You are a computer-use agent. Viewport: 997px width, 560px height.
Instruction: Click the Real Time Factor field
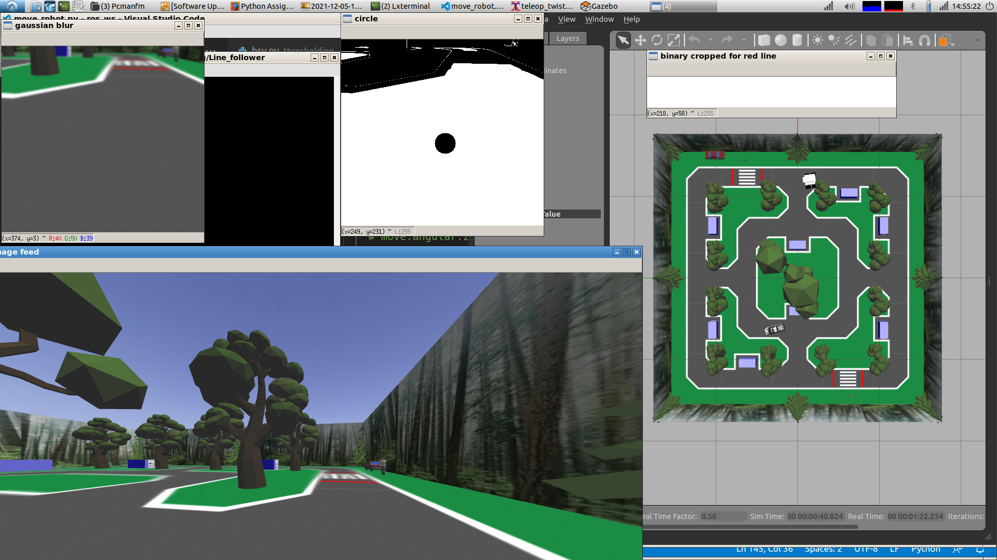[723, 516]
